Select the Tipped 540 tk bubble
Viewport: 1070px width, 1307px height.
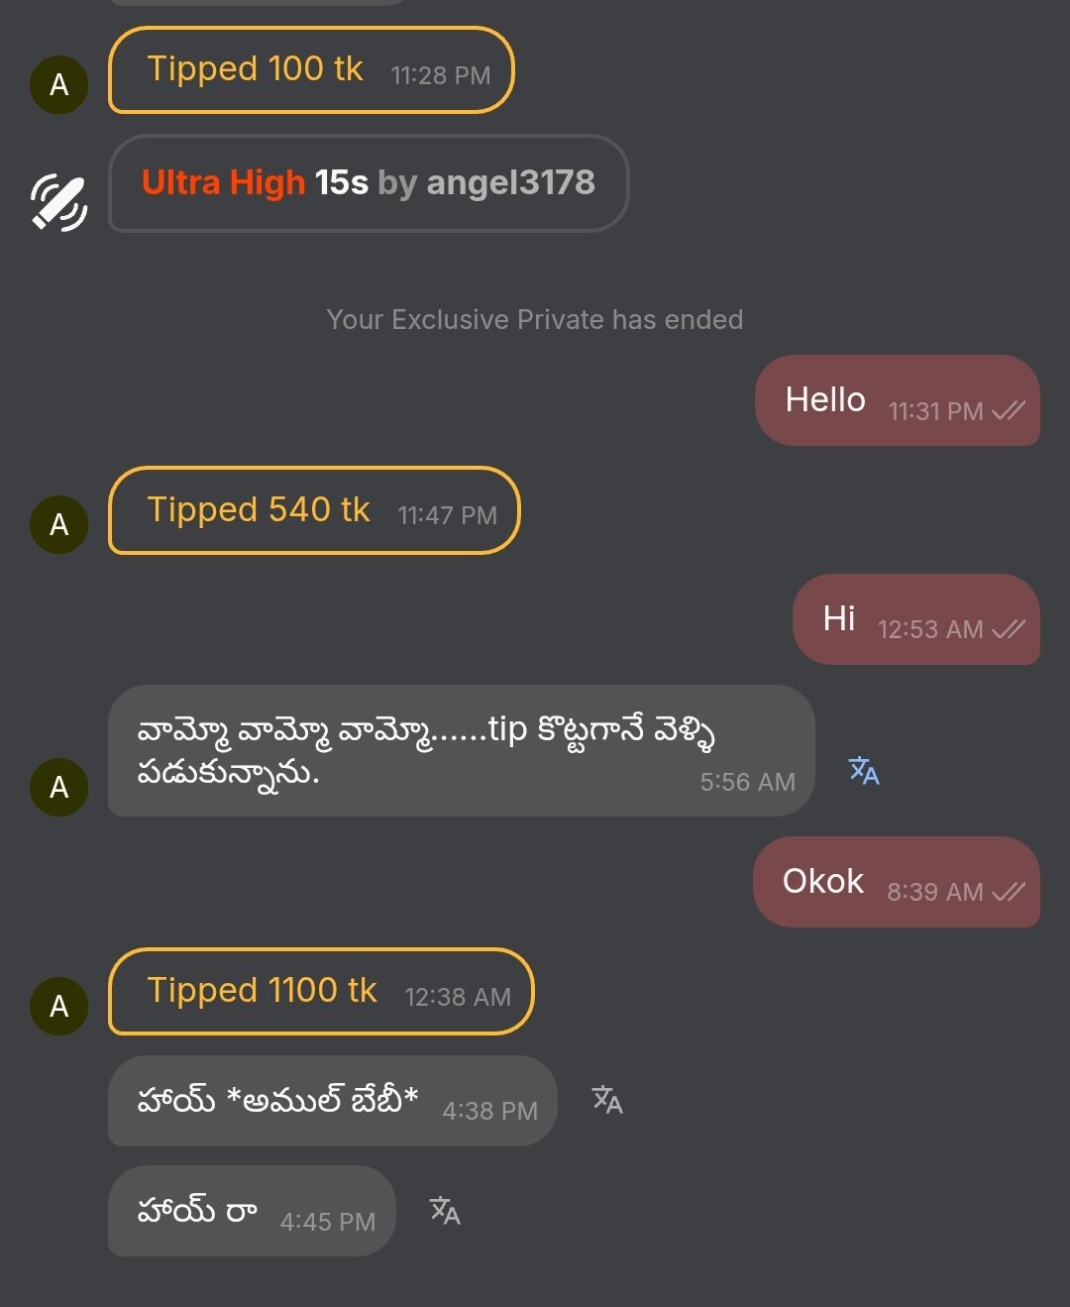click(x=314, y=510)
